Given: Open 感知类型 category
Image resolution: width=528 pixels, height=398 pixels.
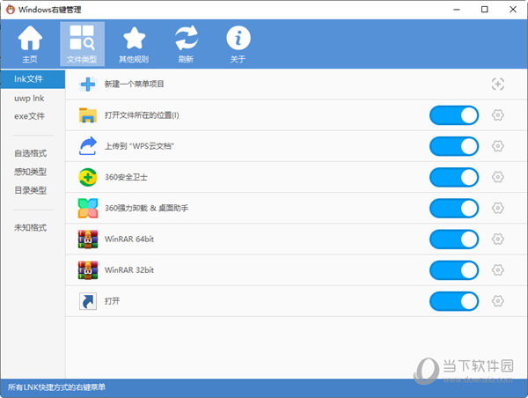Looking at the screenshot, I should click(30, 172).
